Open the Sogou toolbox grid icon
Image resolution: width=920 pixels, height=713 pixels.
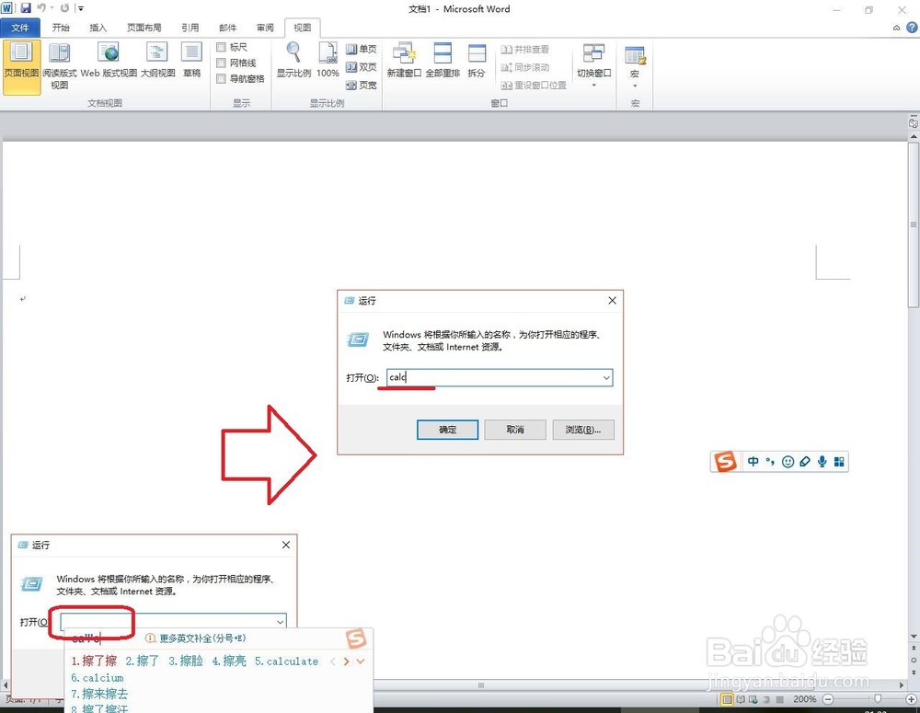[839, 462]
